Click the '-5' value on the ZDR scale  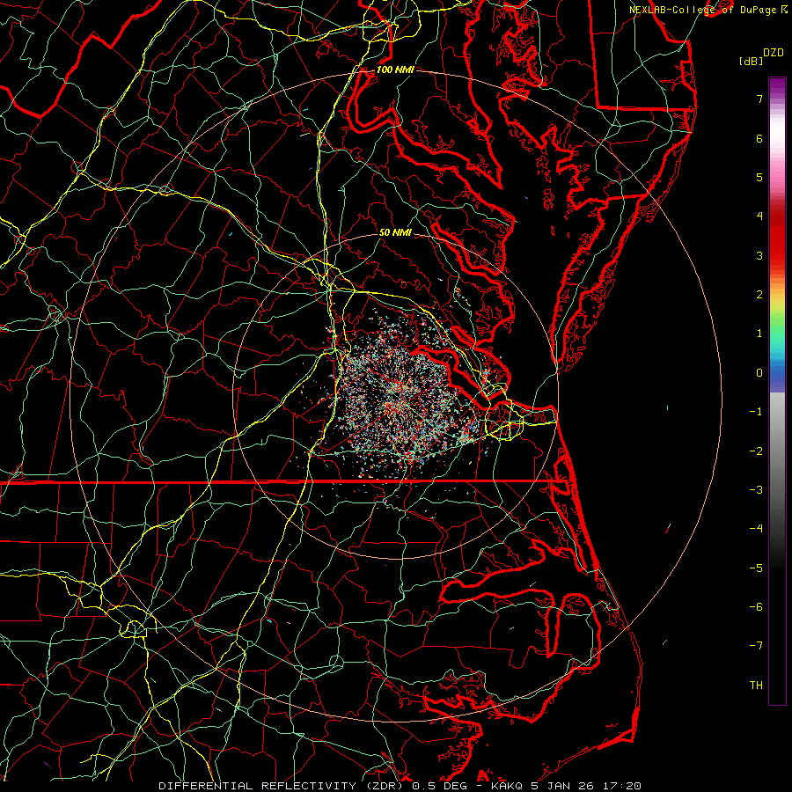tap(756, 568)
